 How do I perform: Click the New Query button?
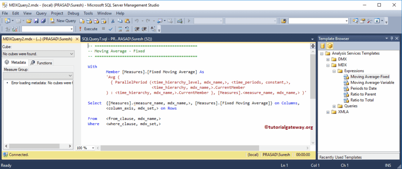click(x=63, y=21)
